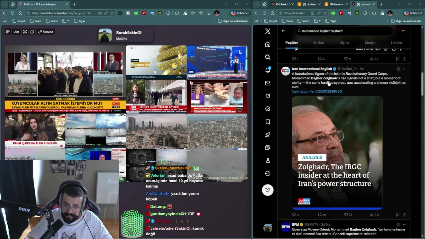Screen dimensions: 425x239
Task: Click the Kopyala copy link button
Action: point(46,32)
